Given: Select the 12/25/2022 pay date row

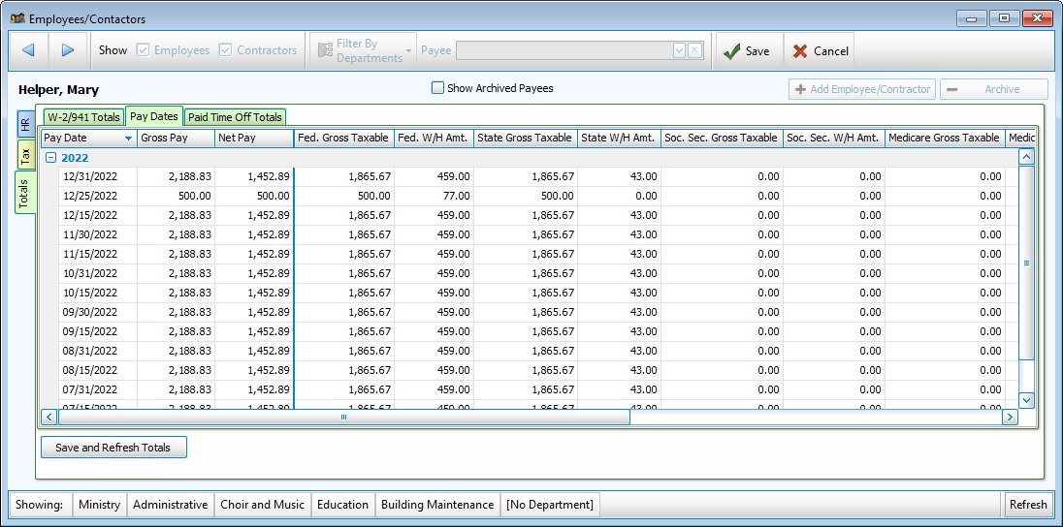Looking at the screenshot, I should pyautogui.click(x=89, y=196).
